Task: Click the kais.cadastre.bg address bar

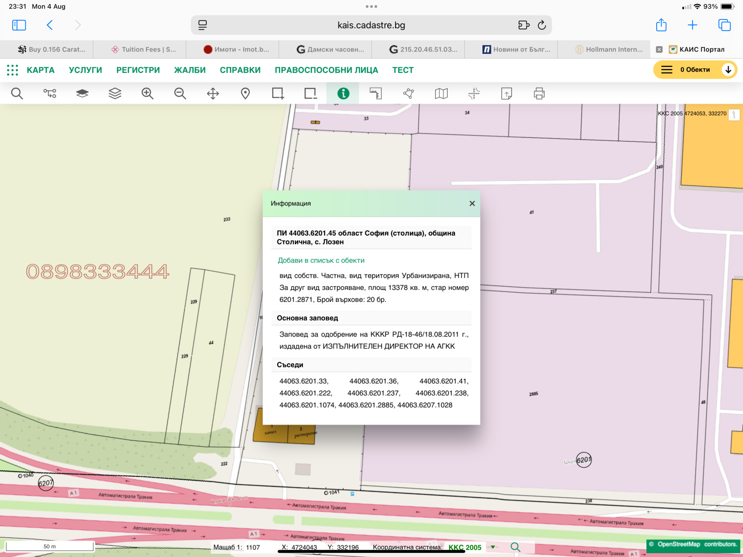Action: click(371, 25)
